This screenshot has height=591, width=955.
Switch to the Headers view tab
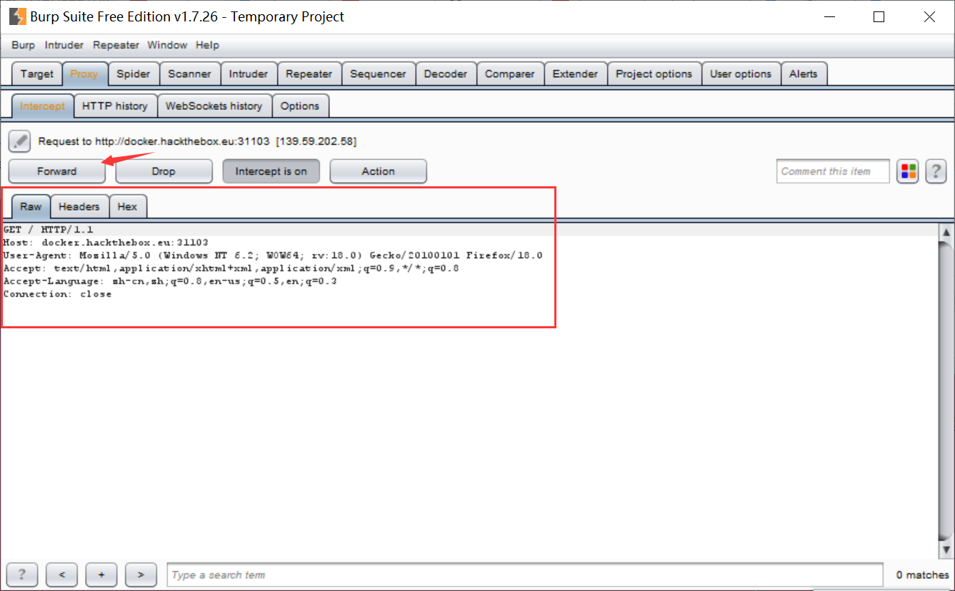click(79, 206)
